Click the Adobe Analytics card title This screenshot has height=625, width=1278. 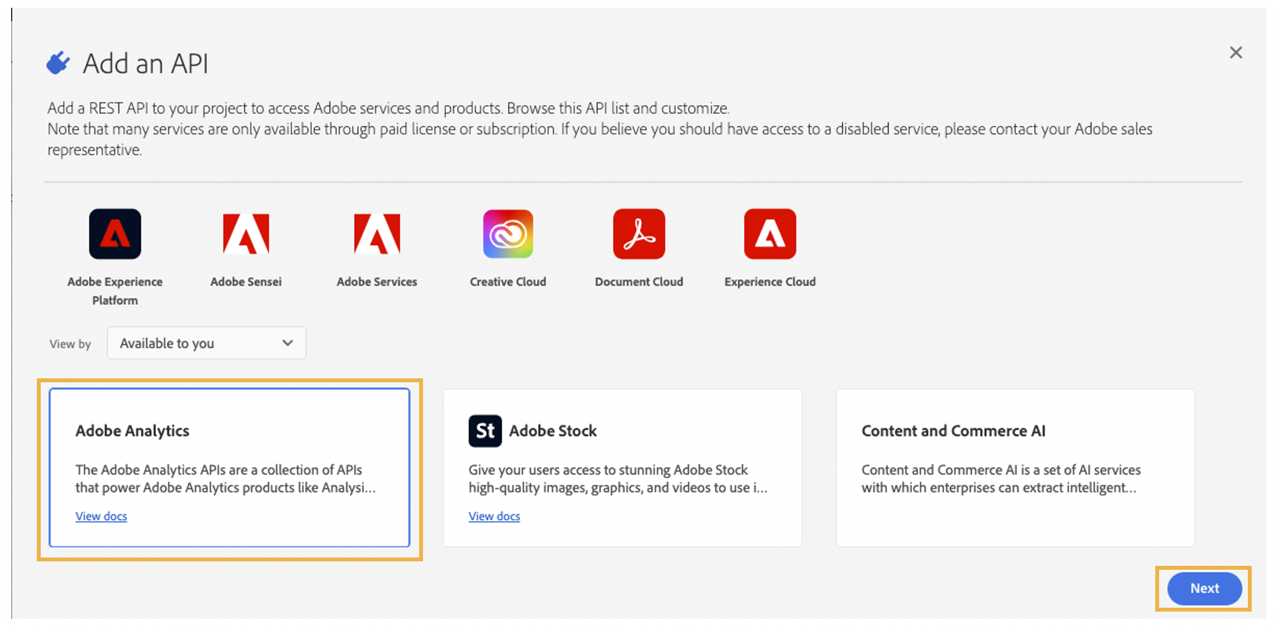(132, 431)
